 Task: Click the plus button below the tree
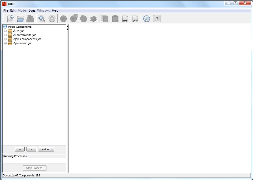click(20, 149)
